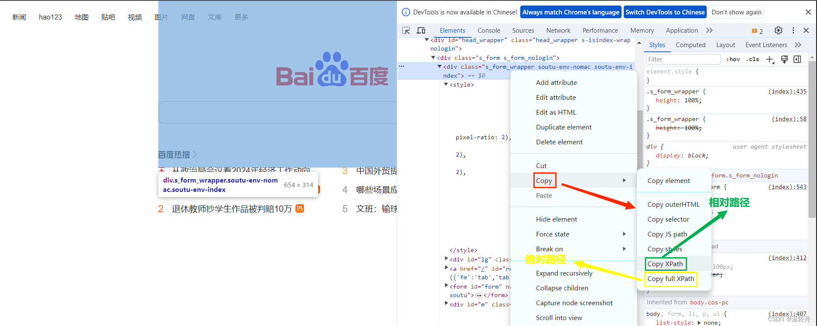Viewport: 817px width, 326px height.
Task: Click the new style rule plus icon
Action: 770,59
